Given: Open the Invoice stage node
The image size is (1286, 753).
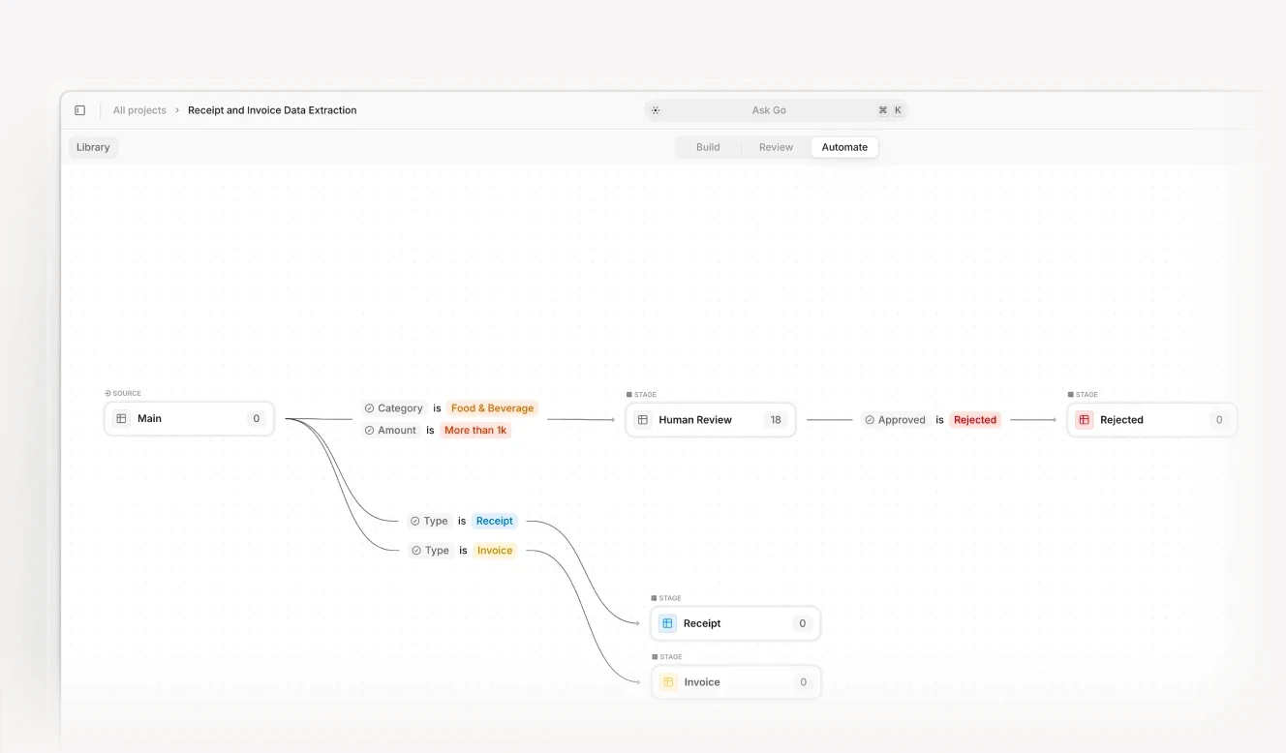Looking at the screenshot, I should coord(736,682).
